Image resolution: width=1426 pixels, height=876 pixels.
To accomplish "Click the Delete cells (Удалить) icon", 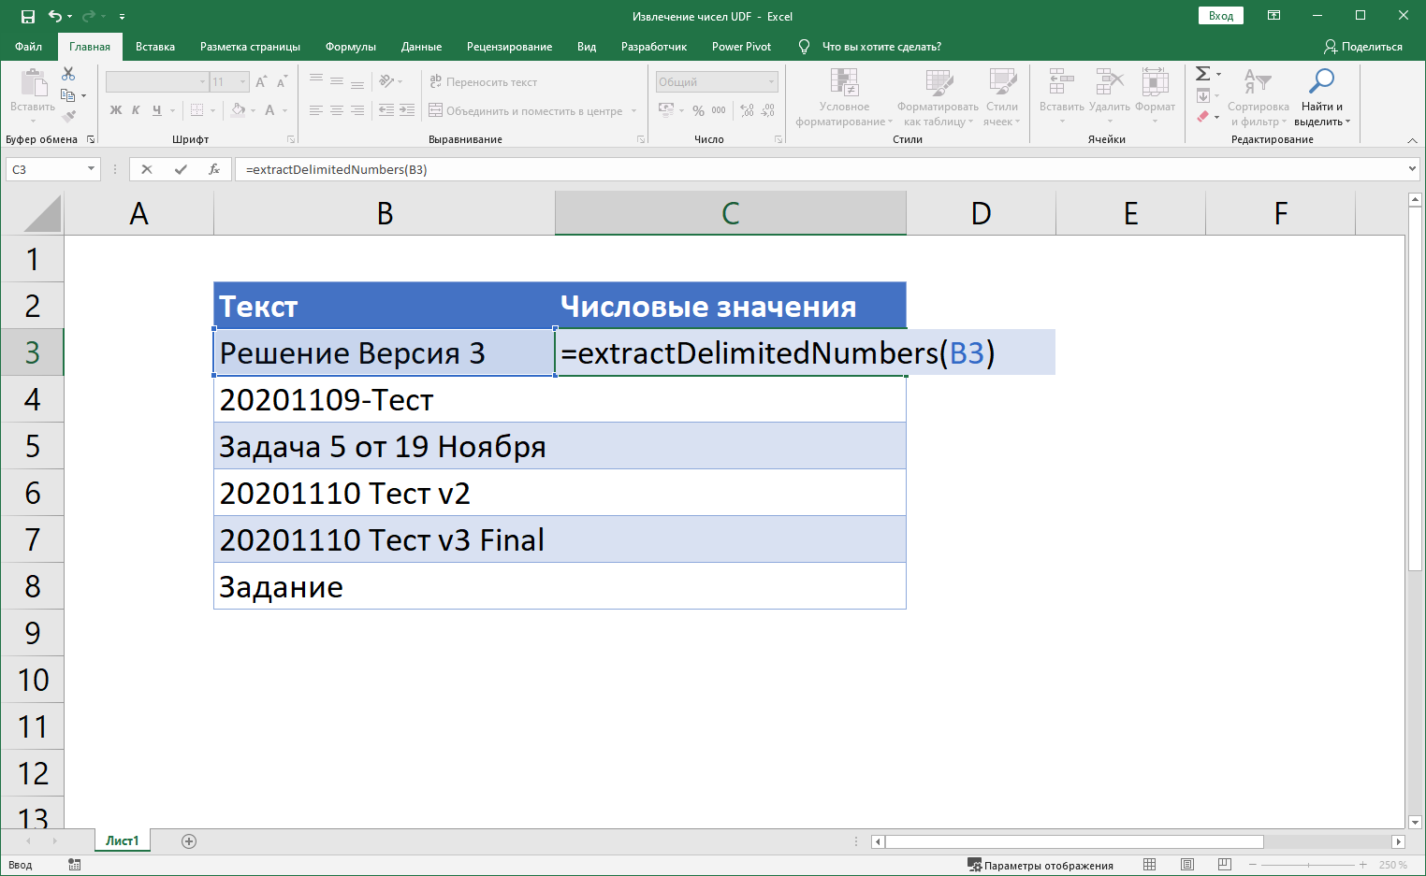I will pos(1108,89).
